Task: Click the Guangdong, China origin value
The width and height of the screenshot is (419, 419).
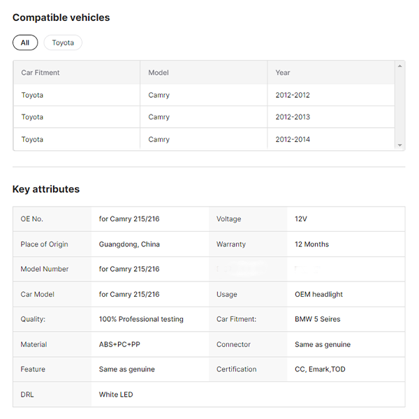Action: [129, 244]
